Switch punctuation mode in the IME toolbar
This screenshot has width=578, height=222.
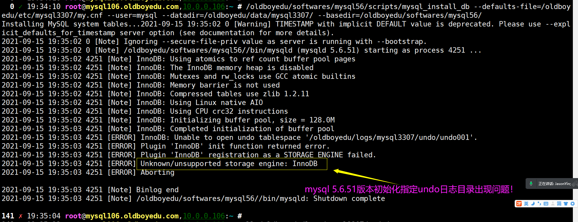[539, 204]
